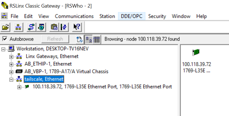Click the Configure Drivers toolbar icon
This screenshot has width=229, height=116.
pyautogui.click(x=31, y=27)
